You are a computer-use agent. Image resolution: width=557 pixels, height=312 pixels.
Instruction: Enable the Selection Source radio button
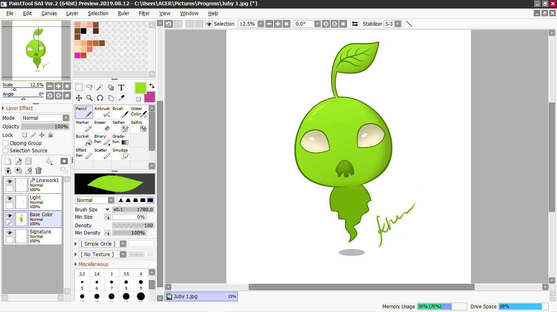6,150
